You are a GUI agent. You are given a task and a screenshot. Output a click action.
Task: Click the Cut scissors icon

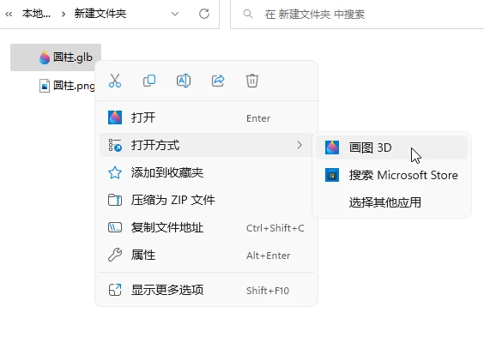(x=115, y=81)
